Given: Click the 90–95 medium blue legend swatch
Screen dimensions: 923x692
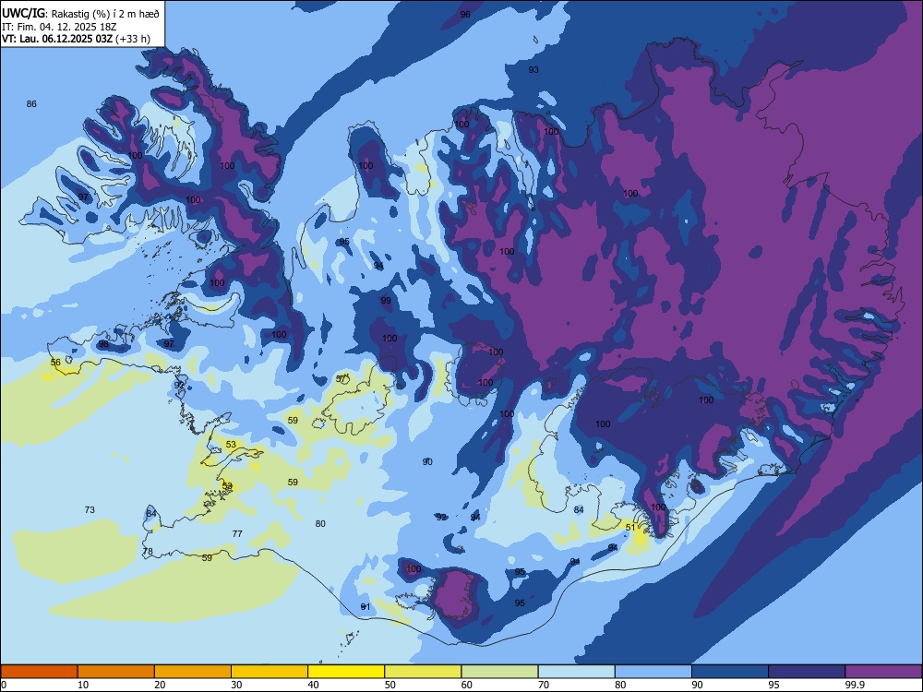Looking at the screenshot, I should pyautogui.click(x=730, y=672).
